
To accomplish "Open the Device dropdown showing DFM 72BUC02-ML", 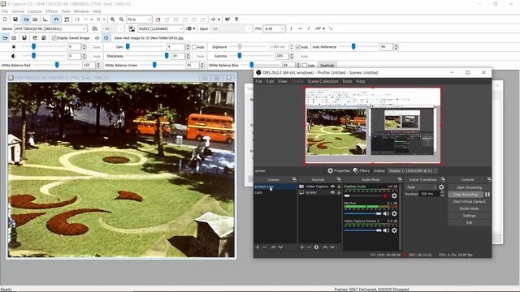I will (x=50, y=29).
